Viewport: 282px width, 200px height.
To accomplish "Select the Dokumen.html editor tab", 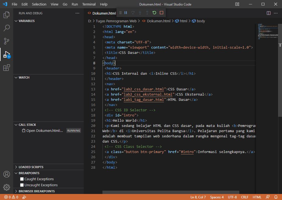I will (x=102, y=13).
